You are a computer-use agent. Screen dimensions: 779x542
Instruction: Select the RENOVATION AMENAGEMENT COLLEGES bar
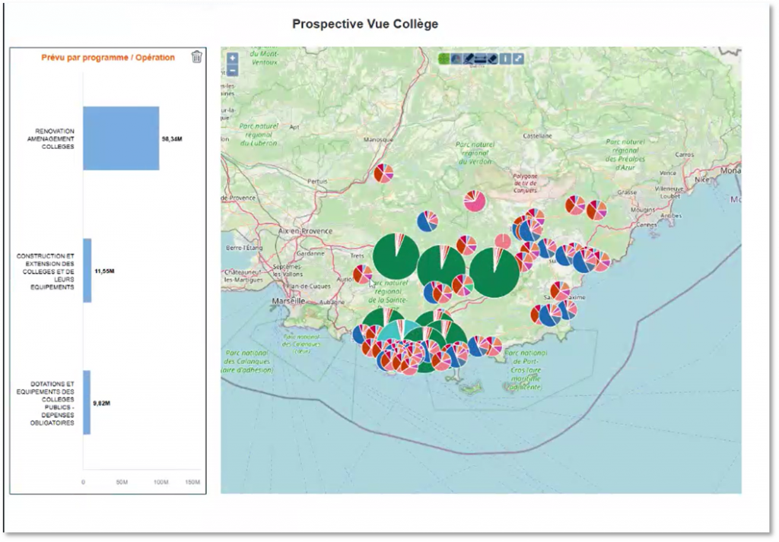coord(121,138)
